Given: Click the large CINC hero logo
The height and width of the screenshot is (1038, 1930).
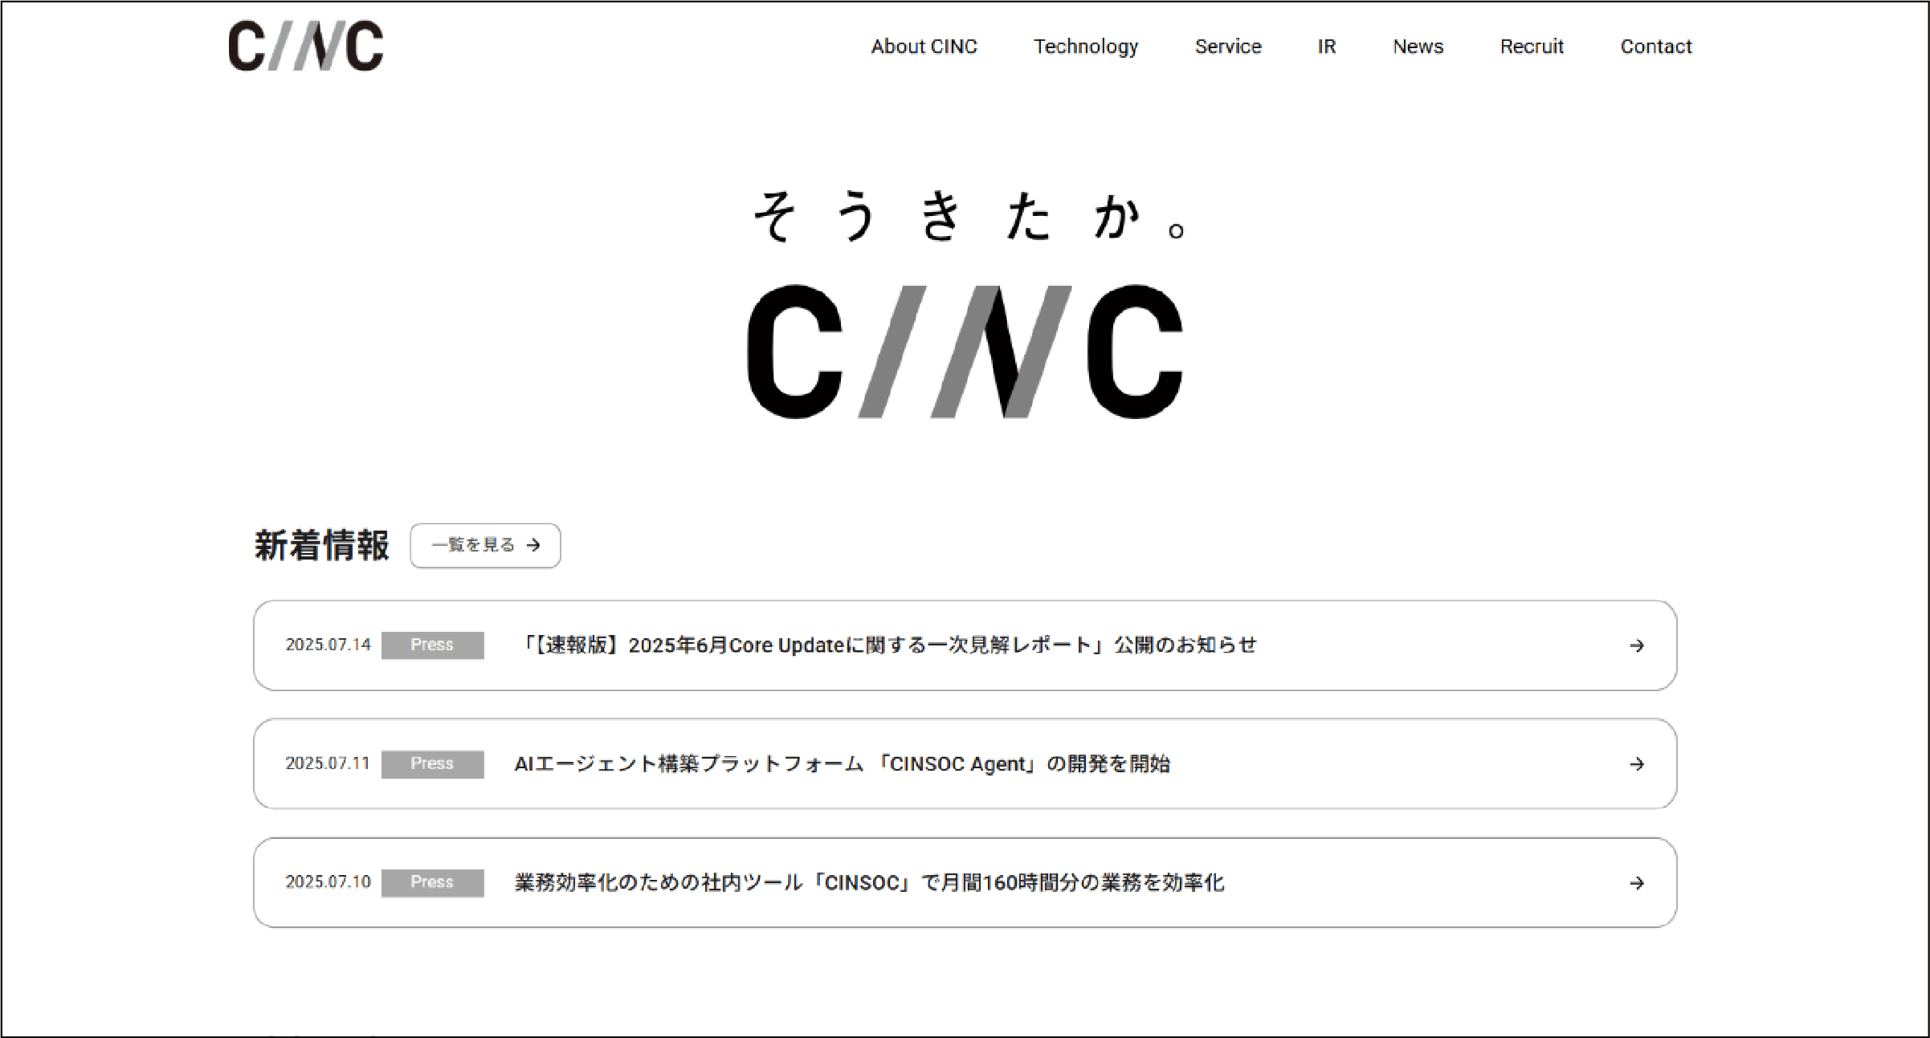Looking at the screenshot, I should [965, 352].
